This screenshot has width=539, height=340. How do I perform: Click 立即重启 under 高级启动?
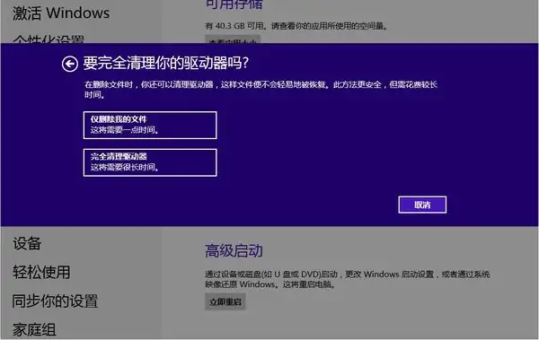[x=225, y=302]
